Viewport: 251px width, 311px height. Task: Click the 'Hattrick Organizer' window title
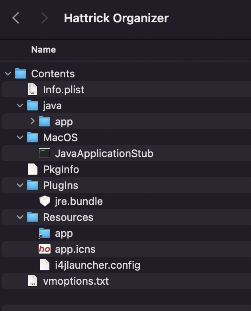116,18
